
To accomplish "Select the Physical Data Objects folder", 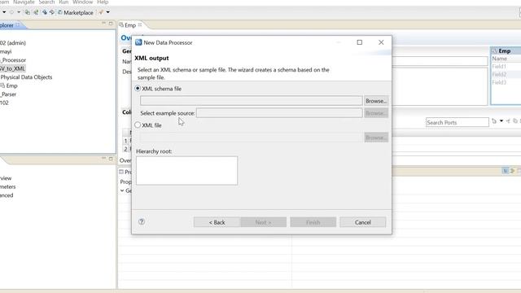I will [26, 77].
